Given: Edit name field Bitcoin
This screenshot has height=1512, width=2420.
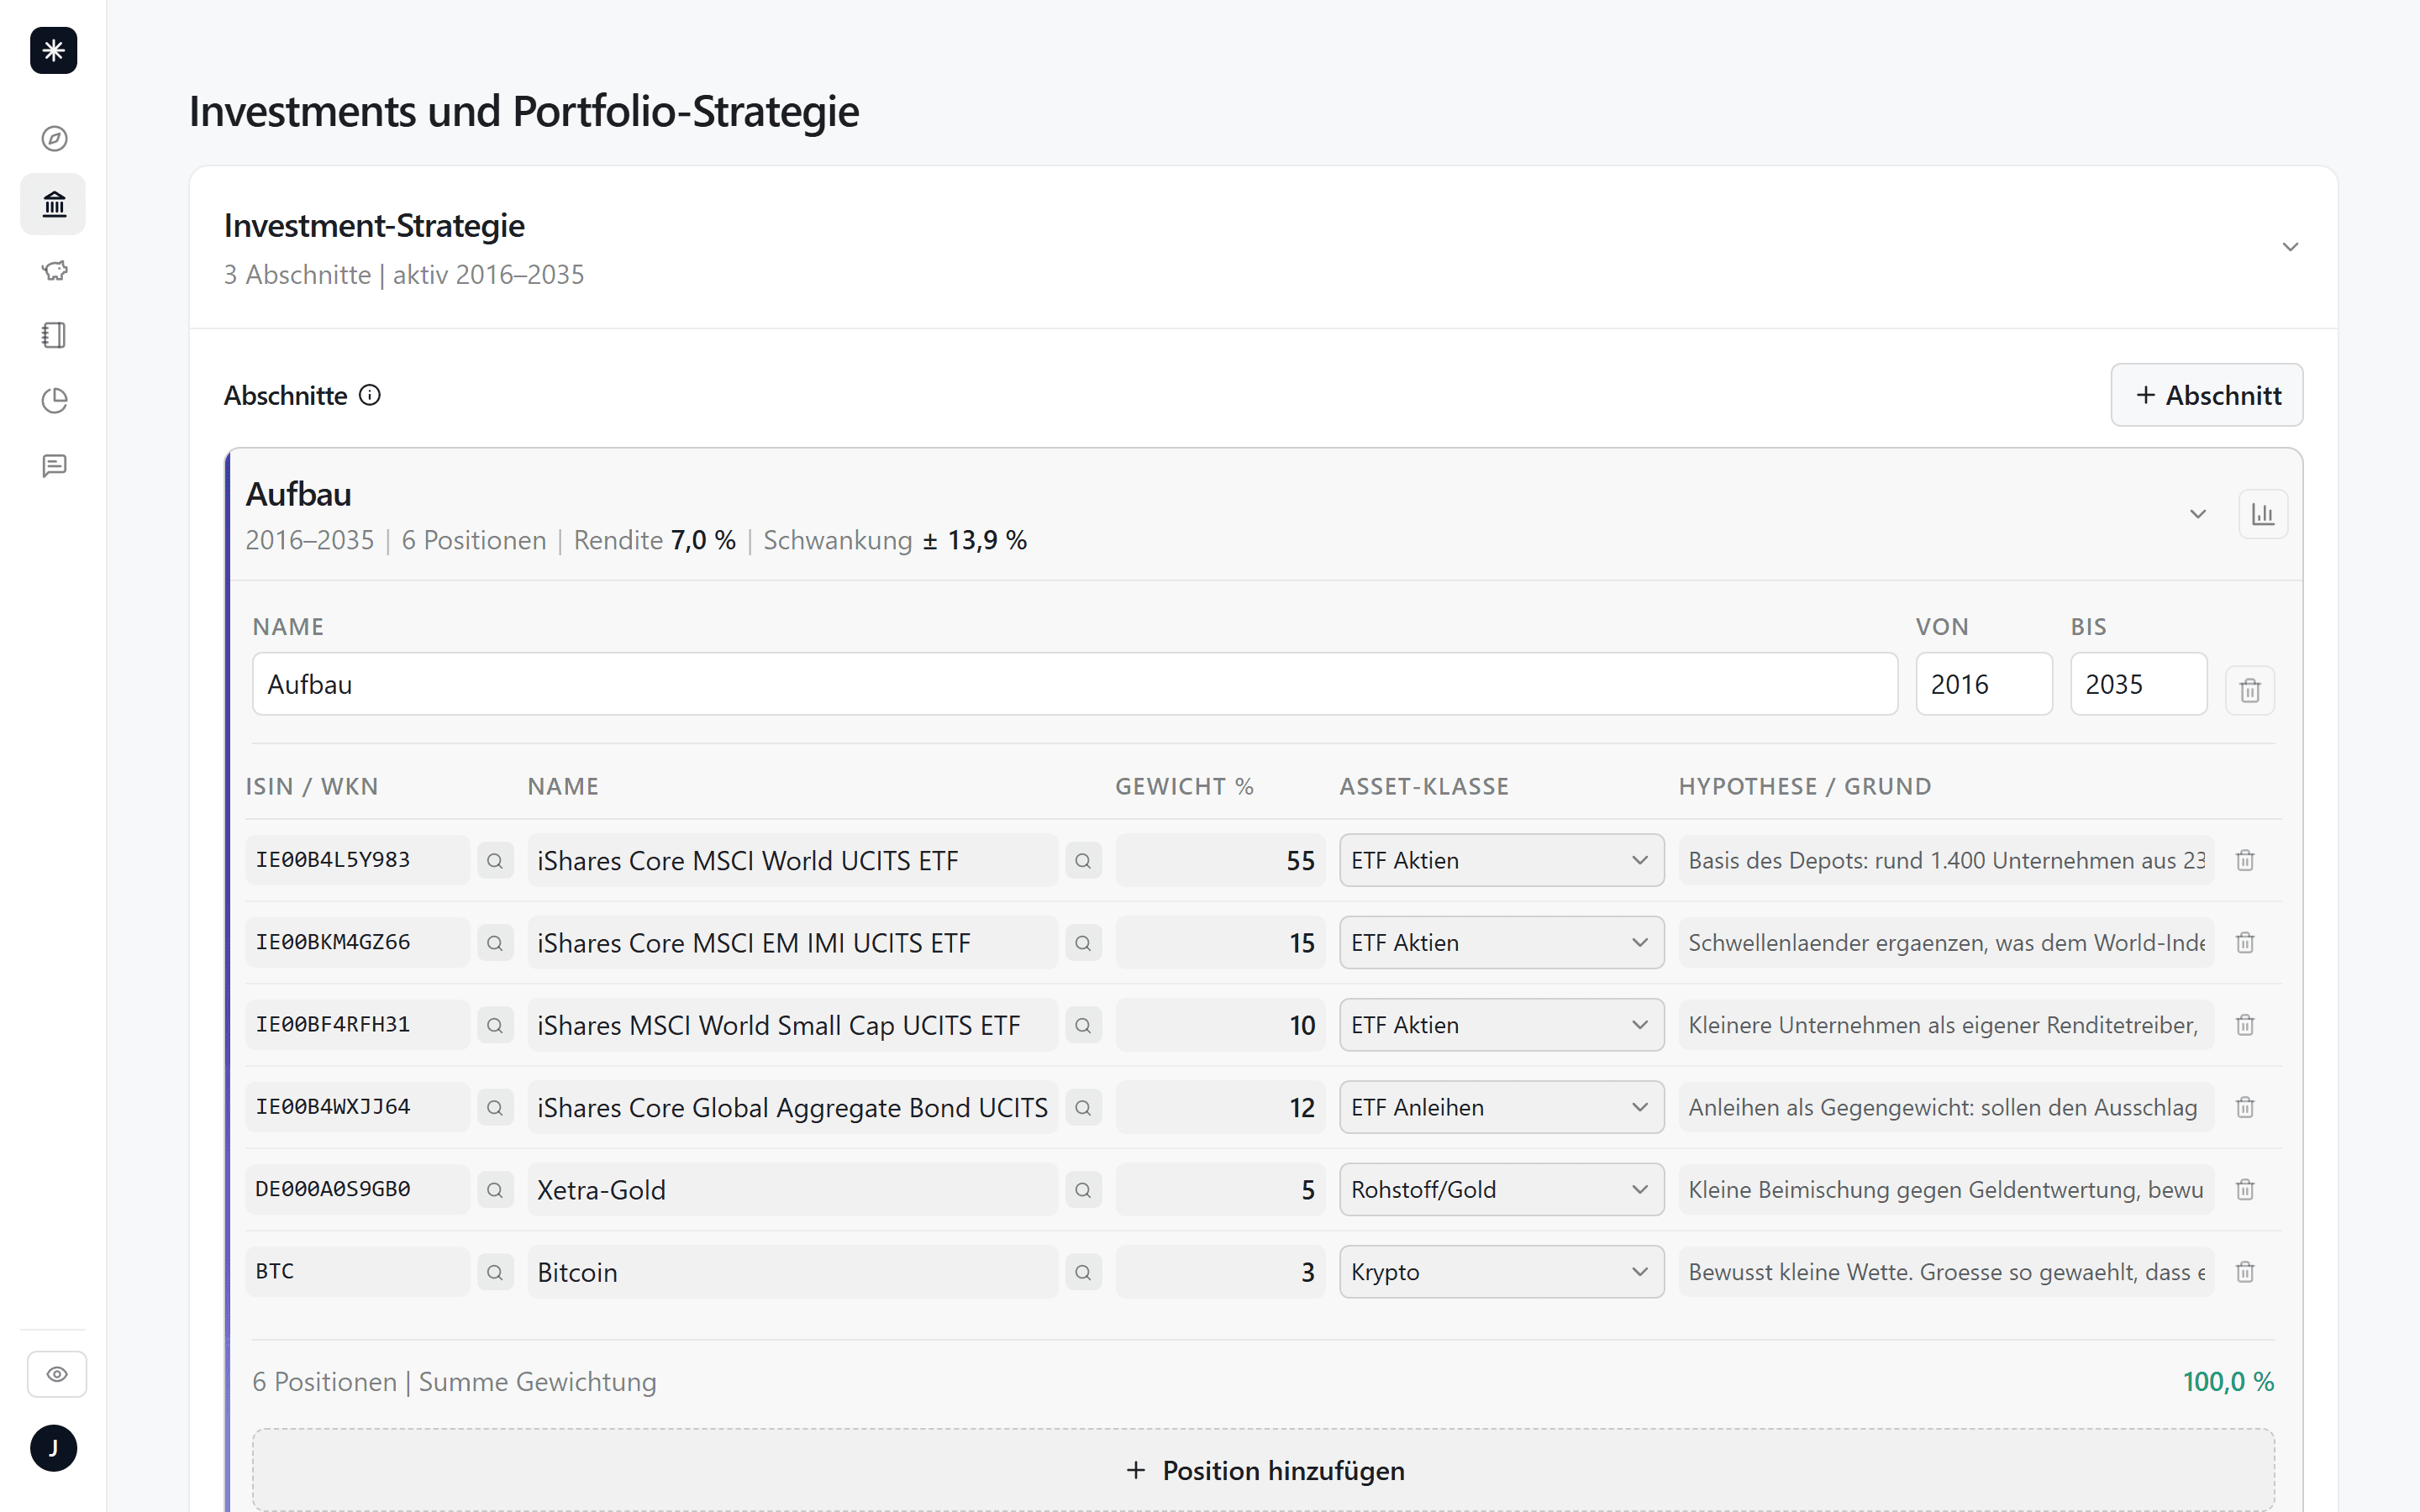Looking at the screenshot, I should coord(792,1272).
